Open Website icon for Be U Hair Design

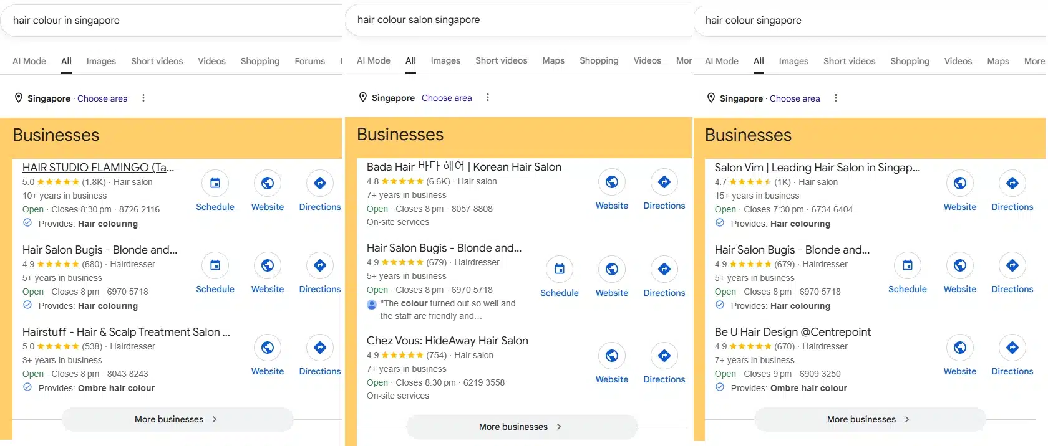tap(960, 348)
